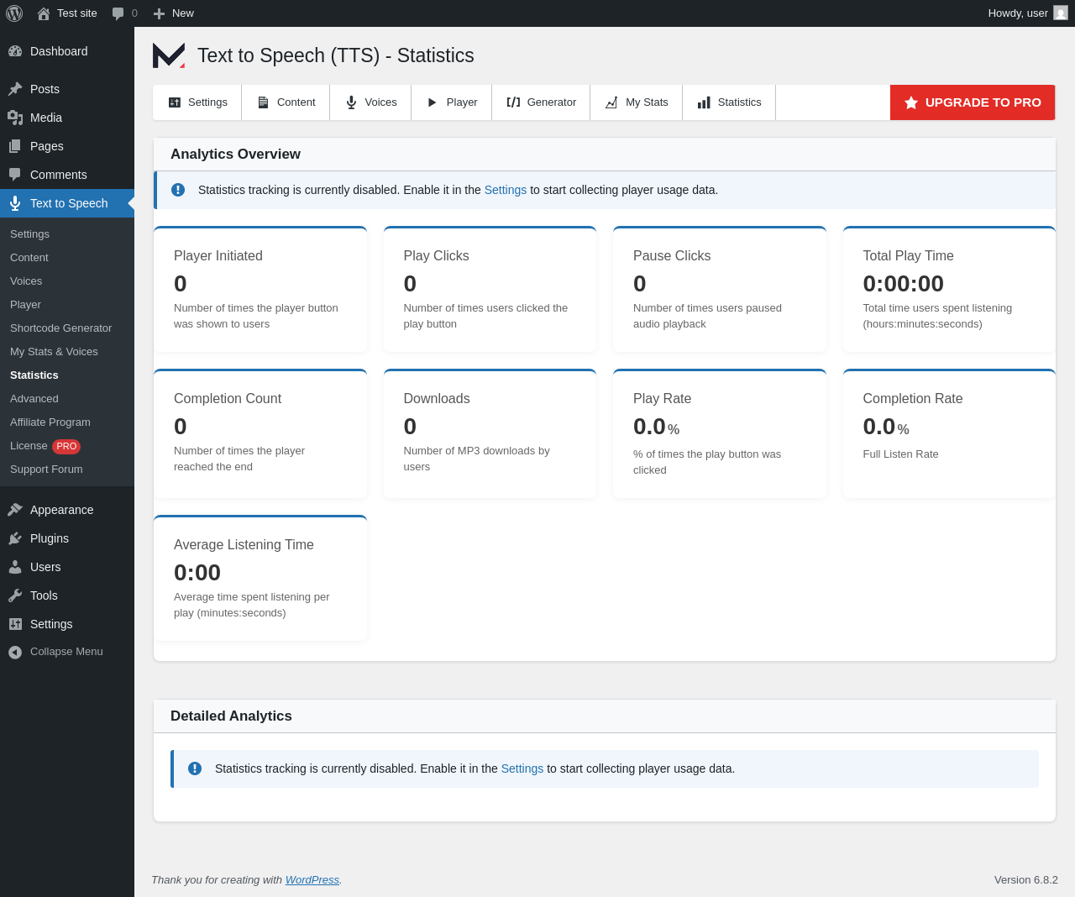Select the My Stats tab label

[647, 102]
